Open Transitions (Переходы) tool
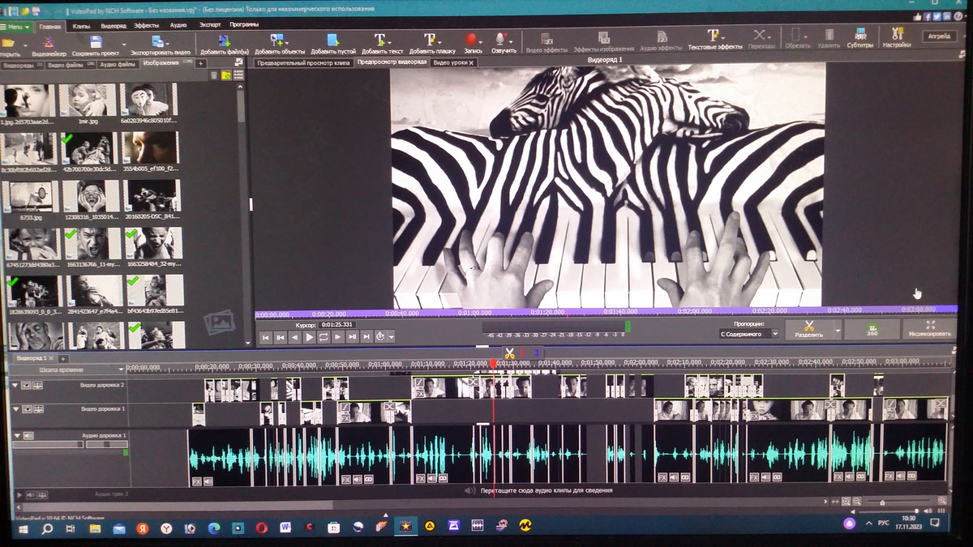This screenshot has height=547, width=973. coord(760,35)
